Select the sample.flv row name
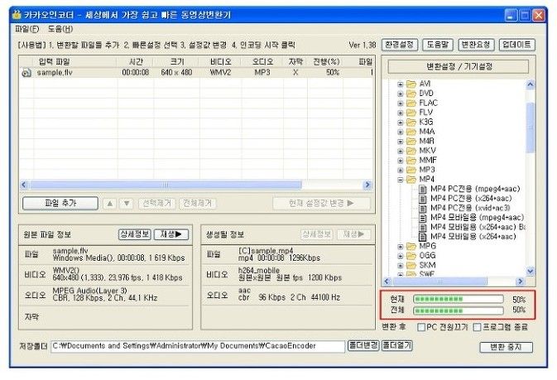Image resolution: width=557 pixels, height=380 pixels. coord(55,73)
